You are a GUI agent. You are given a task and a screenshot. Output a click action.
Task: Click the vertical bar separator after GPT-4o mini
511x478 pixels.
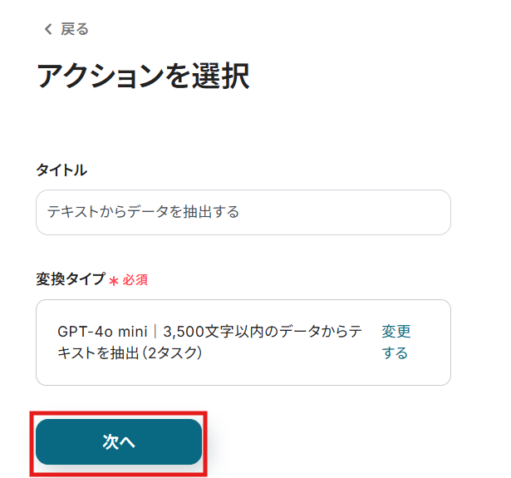click(x=155, y=332)
